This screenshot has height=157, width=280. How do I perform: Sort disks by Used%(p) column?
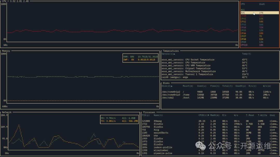tap(240, 86)
